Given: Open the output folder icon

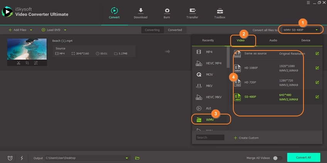Looking at the screenshot, I should [137, 158].
